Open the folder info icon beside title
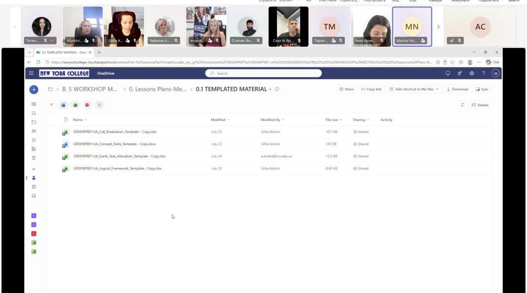This screenshot has height=293, width=527. click(x=277, y=89)
